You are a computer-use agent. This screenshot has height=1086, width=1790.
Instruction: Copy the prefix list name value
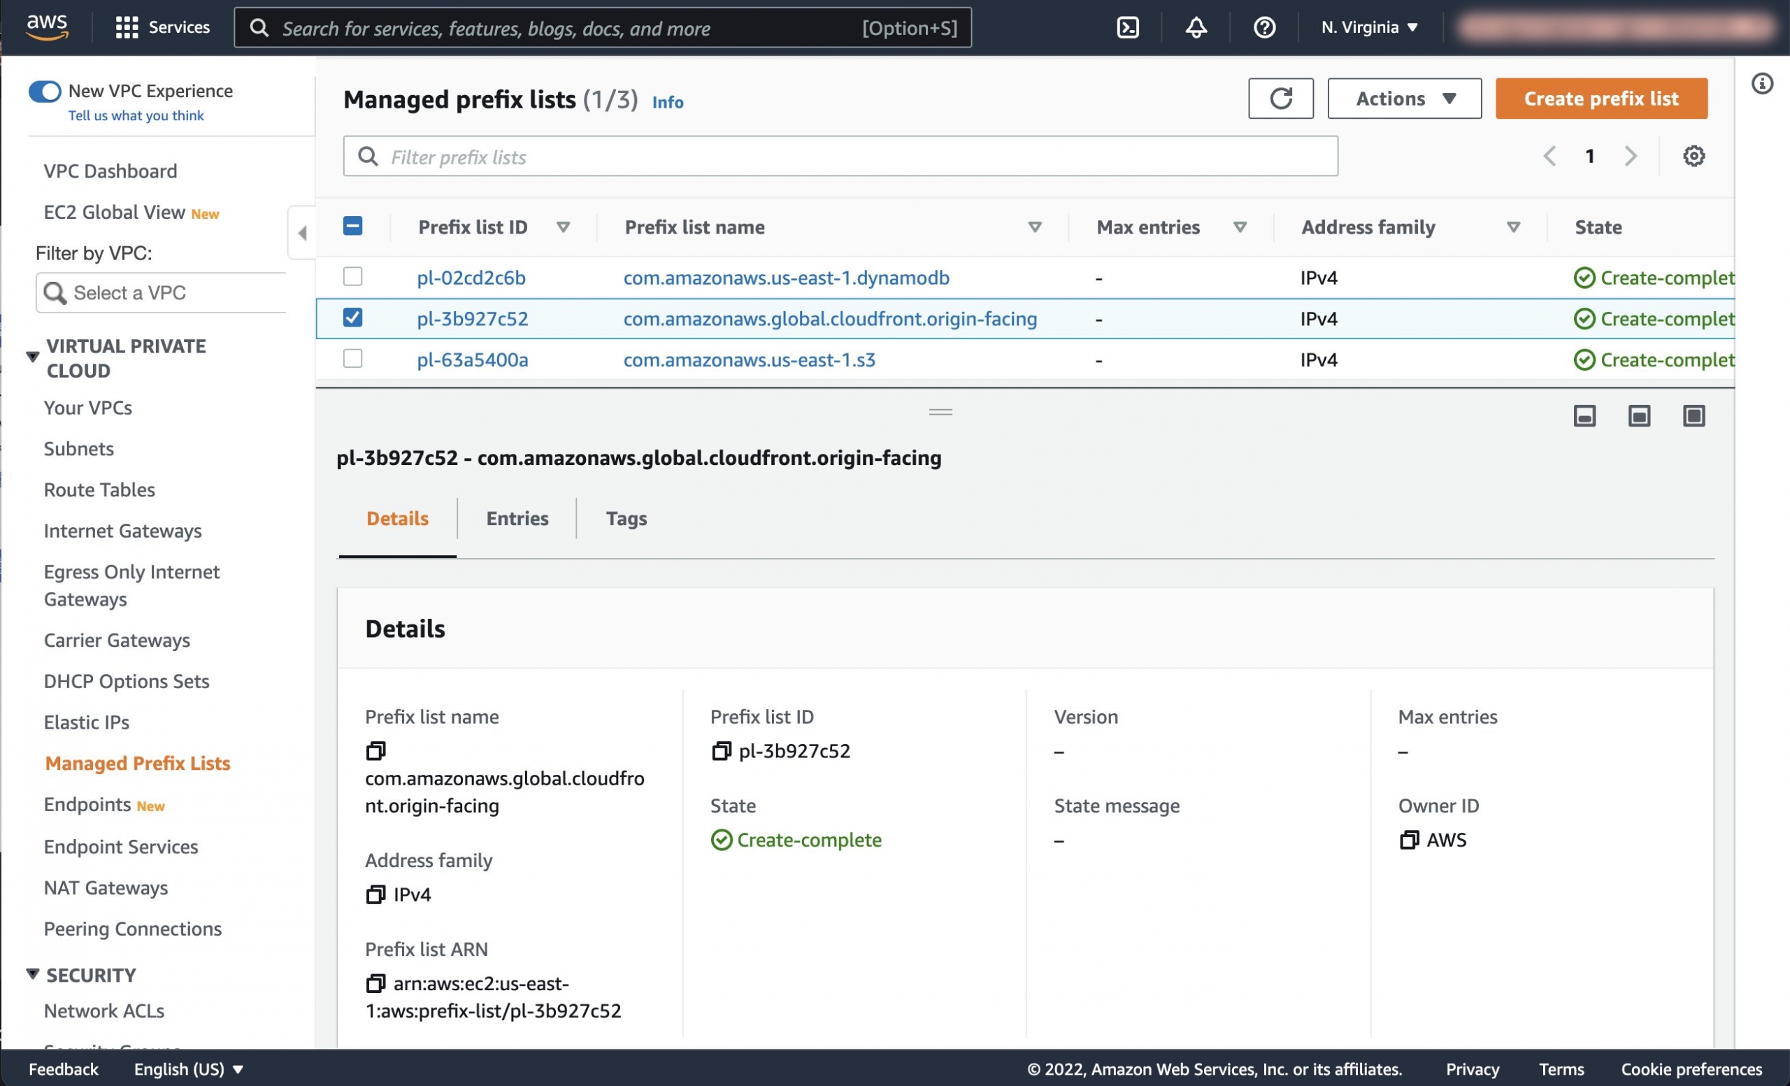375,750
